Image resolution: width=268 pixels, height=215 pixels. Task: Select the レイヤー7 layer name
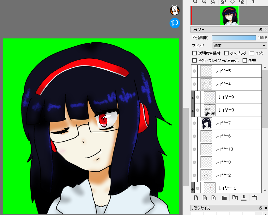pyautogui.click(x=223, y=123)
